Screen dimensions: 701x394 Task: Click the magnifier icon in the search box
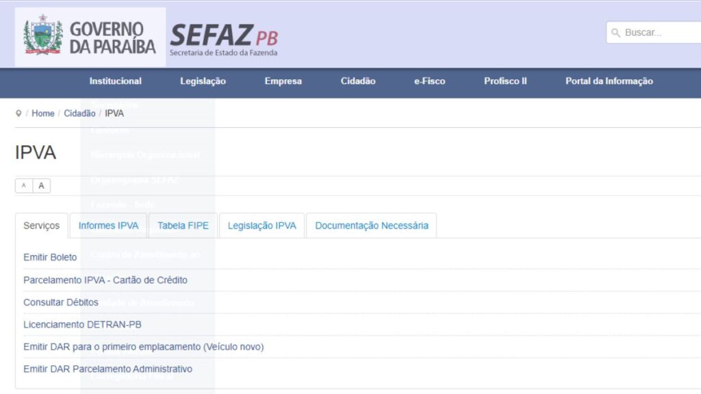(x=616, y=31)
